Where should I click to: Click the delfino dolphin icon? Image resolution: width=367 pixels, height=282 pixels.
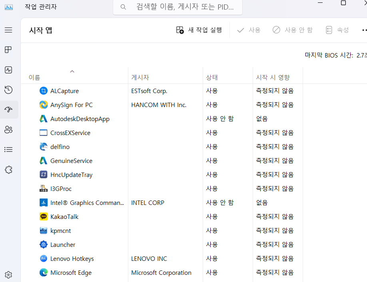[x=44, y=147]
